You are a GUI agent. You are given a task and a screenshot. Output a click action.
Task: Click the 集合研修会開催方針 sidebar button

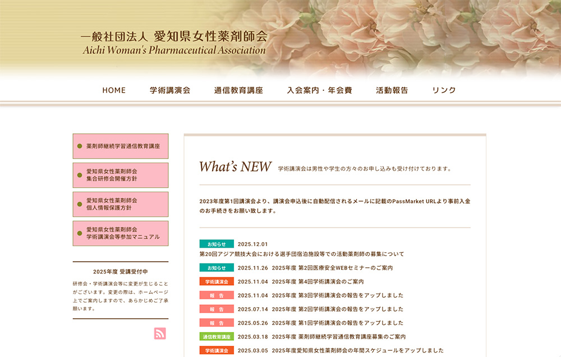pyautogui.click(x=121, y=175)
